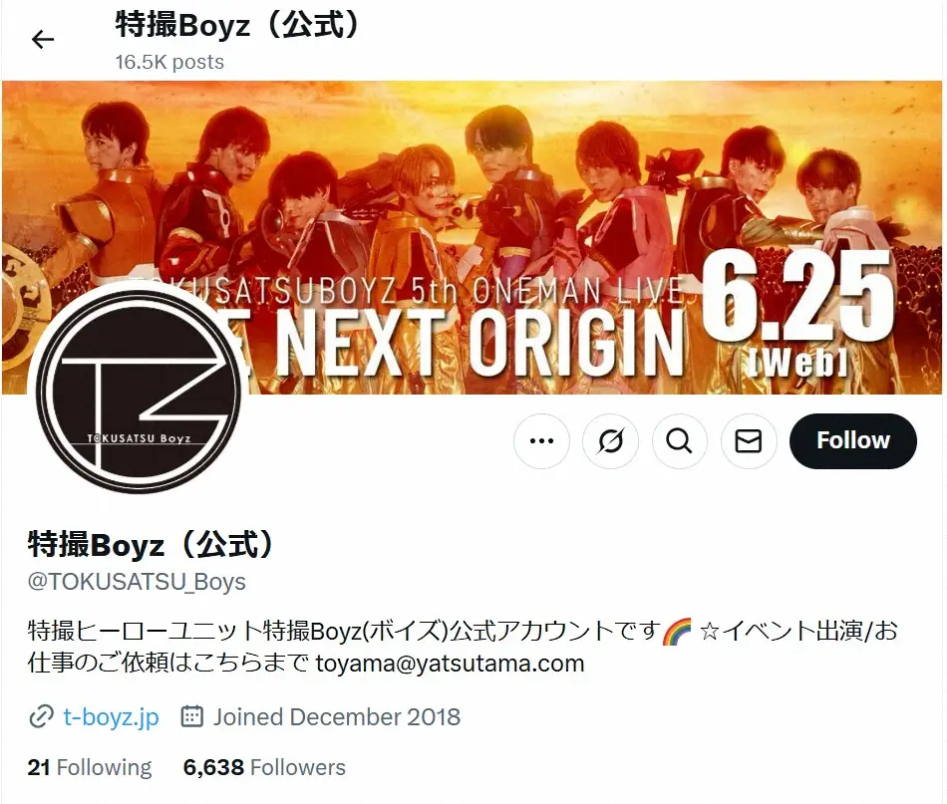Click the 特撮Boyz（公式）header title

[237, 25]
